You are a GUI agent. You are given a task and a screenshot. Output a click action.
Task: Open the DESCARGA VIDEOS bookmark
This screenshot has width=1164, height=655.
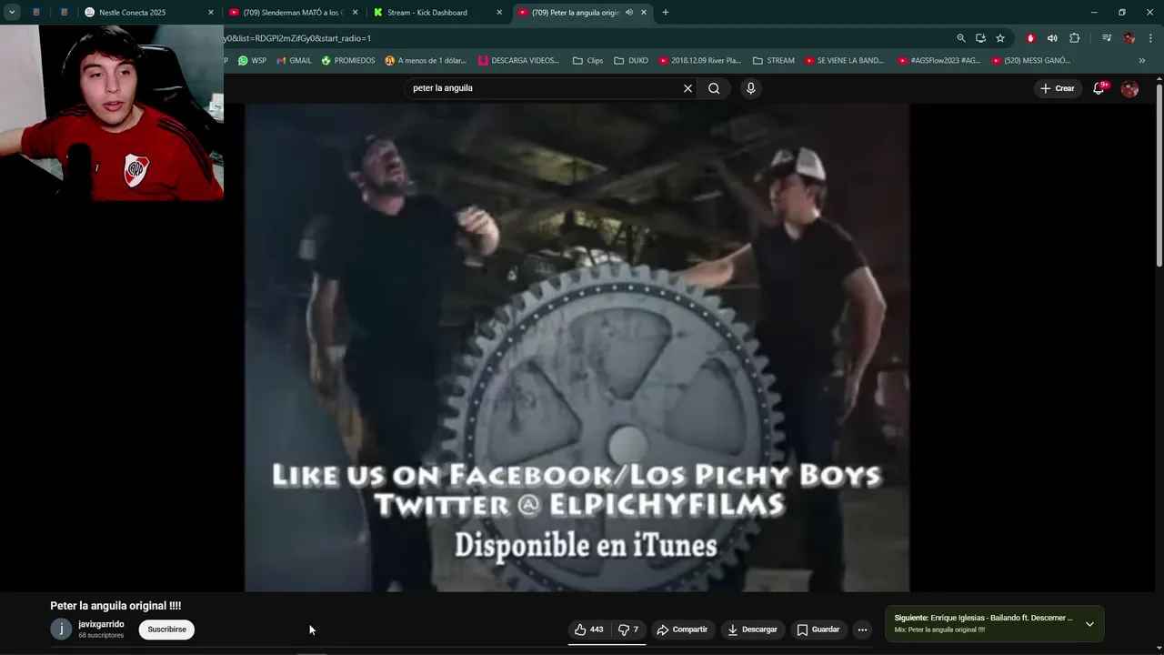(x=518, y=61)
